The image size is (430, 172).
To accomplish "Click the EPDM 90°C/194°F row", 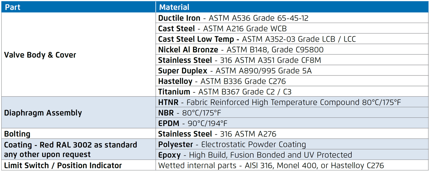I will coord(193,123).
